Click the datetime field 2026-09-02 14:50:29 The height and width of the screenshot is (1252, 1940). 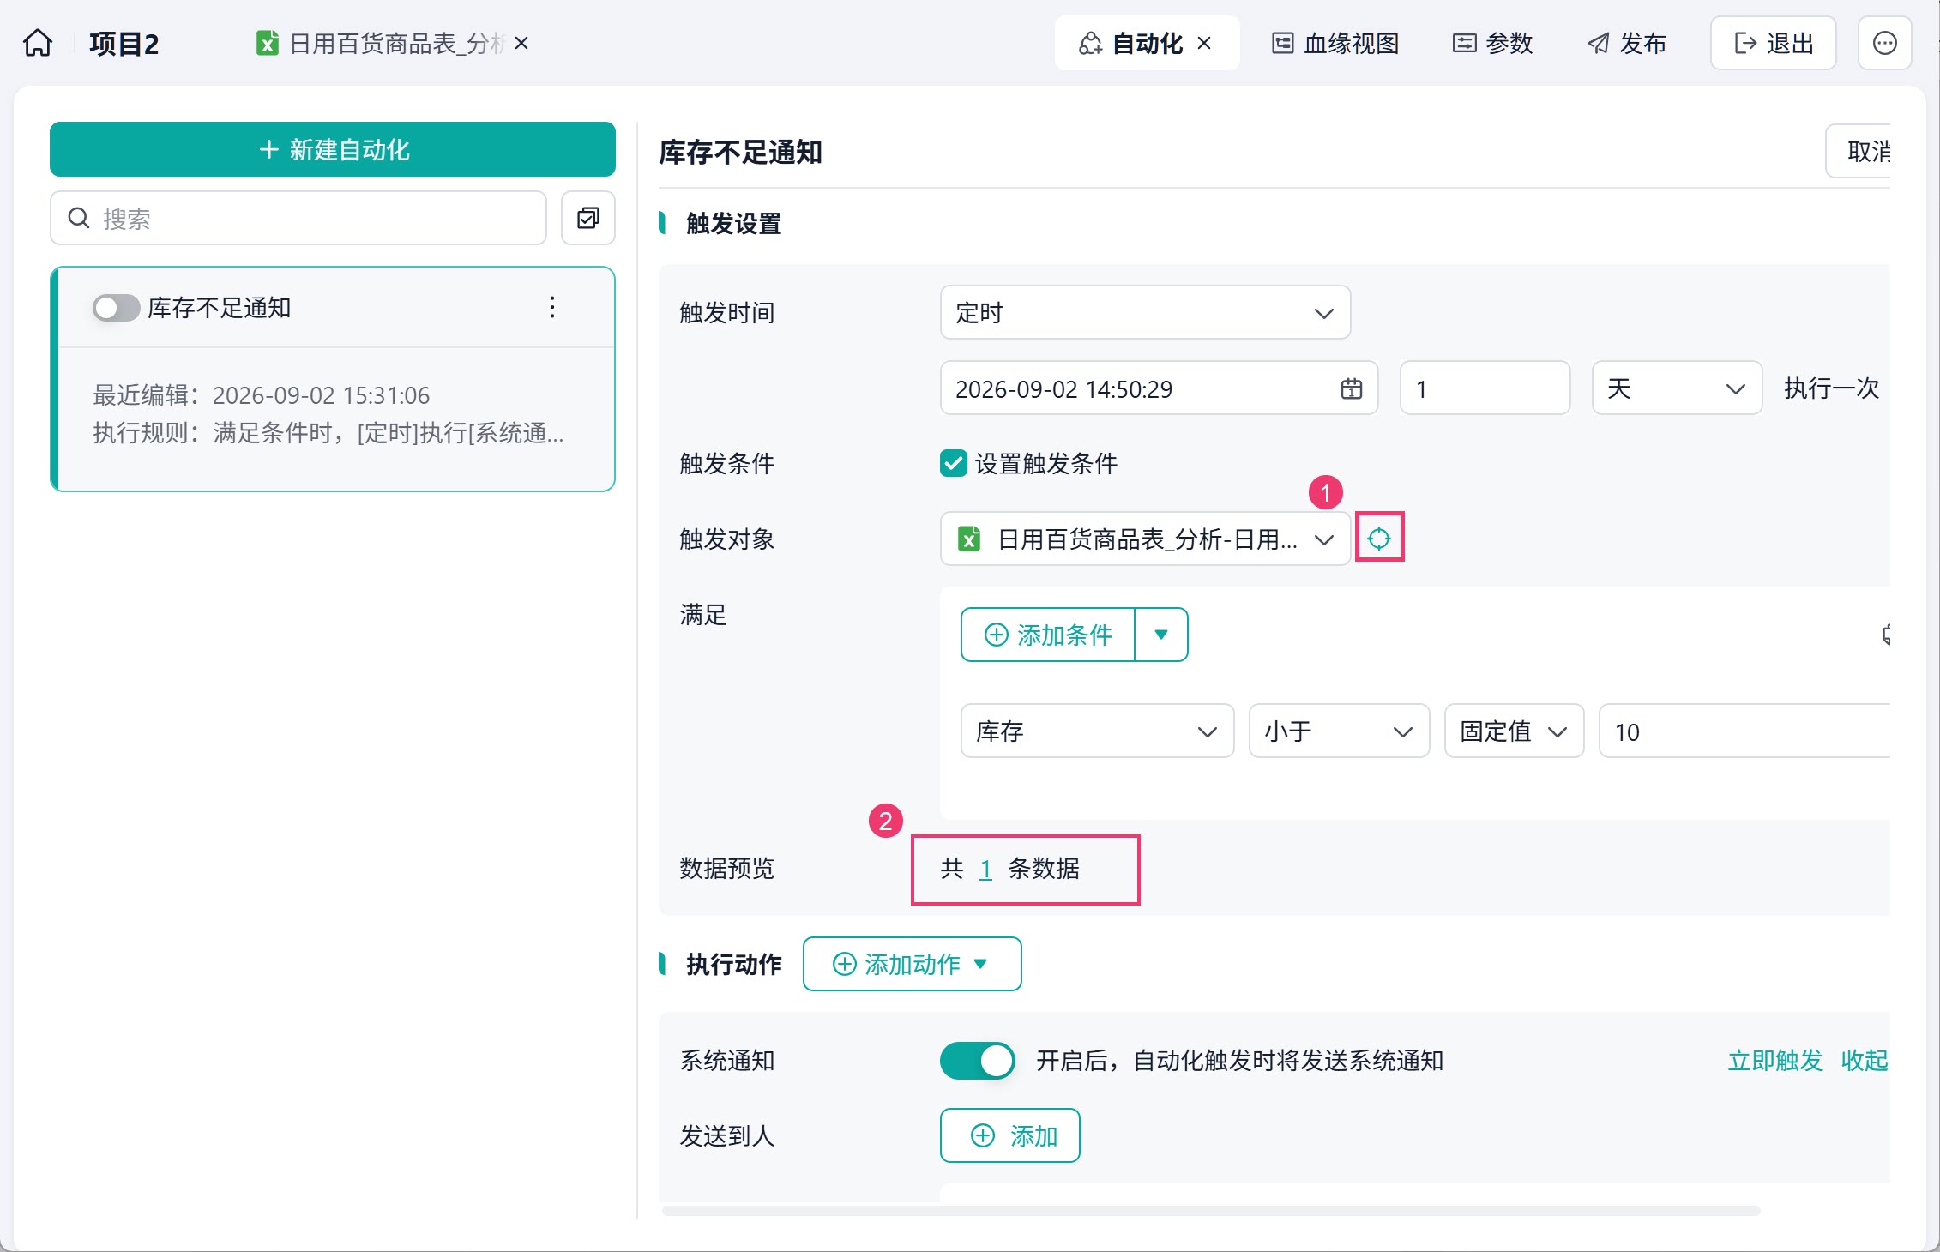[x=1159, y=388]
